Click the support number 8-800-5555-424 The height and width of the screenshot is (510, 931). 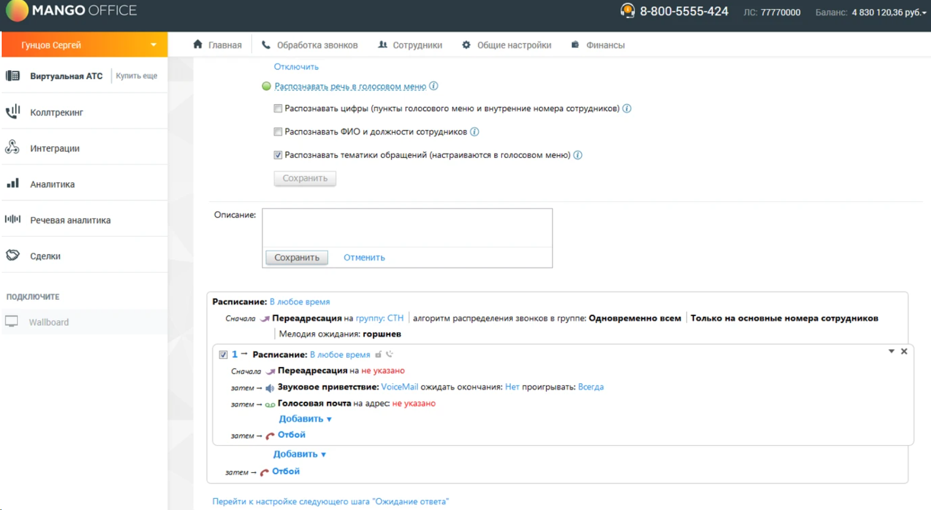tap(684, 11)
